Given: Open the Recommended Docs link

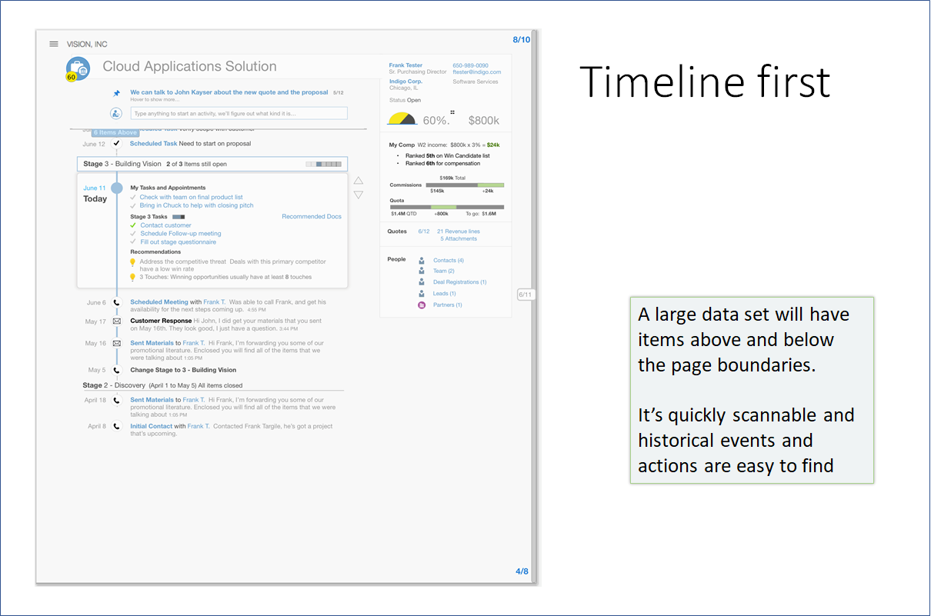Looking at the screenshot, I should click(312, 217).
